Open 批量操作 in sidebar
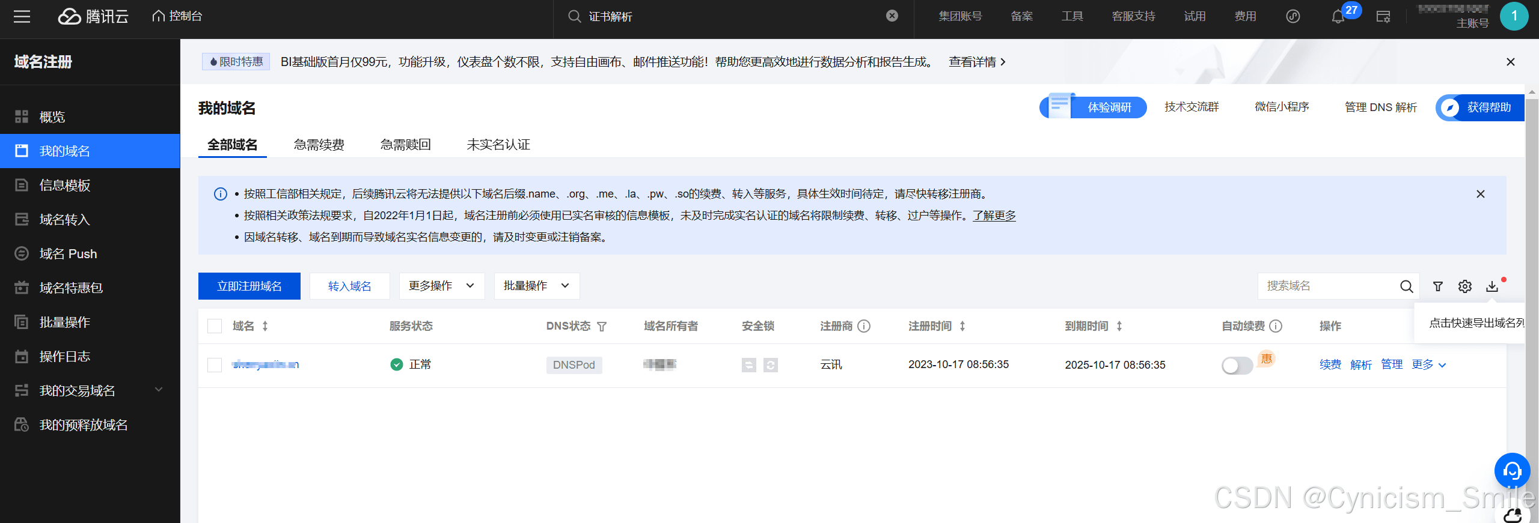The width and height of the screenshot is (1539, 523). point(90,322)
